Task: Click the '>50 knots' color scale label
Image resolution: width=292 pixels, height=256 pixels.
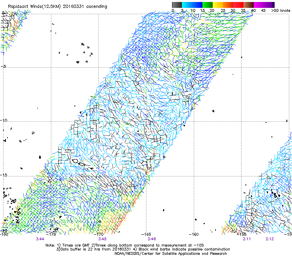Action: click(x=281, y=11)
